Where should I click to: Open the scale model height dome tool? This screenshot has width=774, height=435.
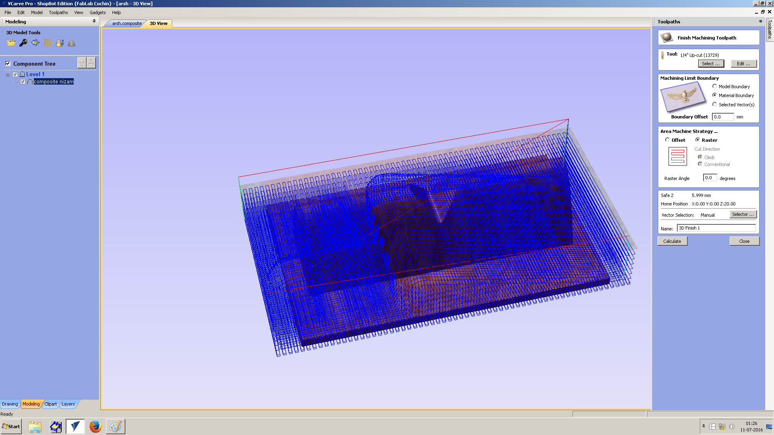pos(60,43)
